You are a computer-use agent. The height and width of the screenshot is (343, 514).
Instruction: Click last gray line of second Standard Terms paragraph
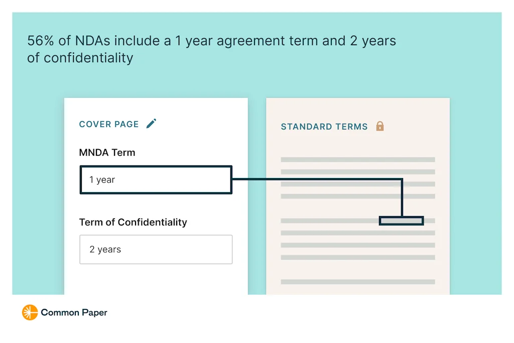(x=357, y=257)
